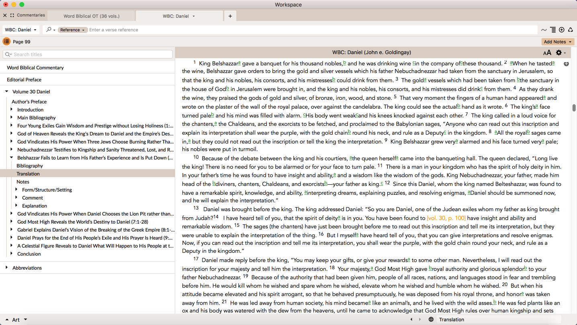Open the AA text size control
The width and height of the screenshot is (577, 325).
(x=547, y=53)
